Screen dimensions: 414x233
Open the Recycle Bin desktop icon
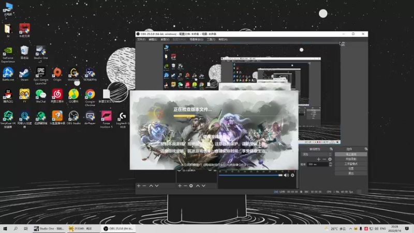[x=24, y=53]
